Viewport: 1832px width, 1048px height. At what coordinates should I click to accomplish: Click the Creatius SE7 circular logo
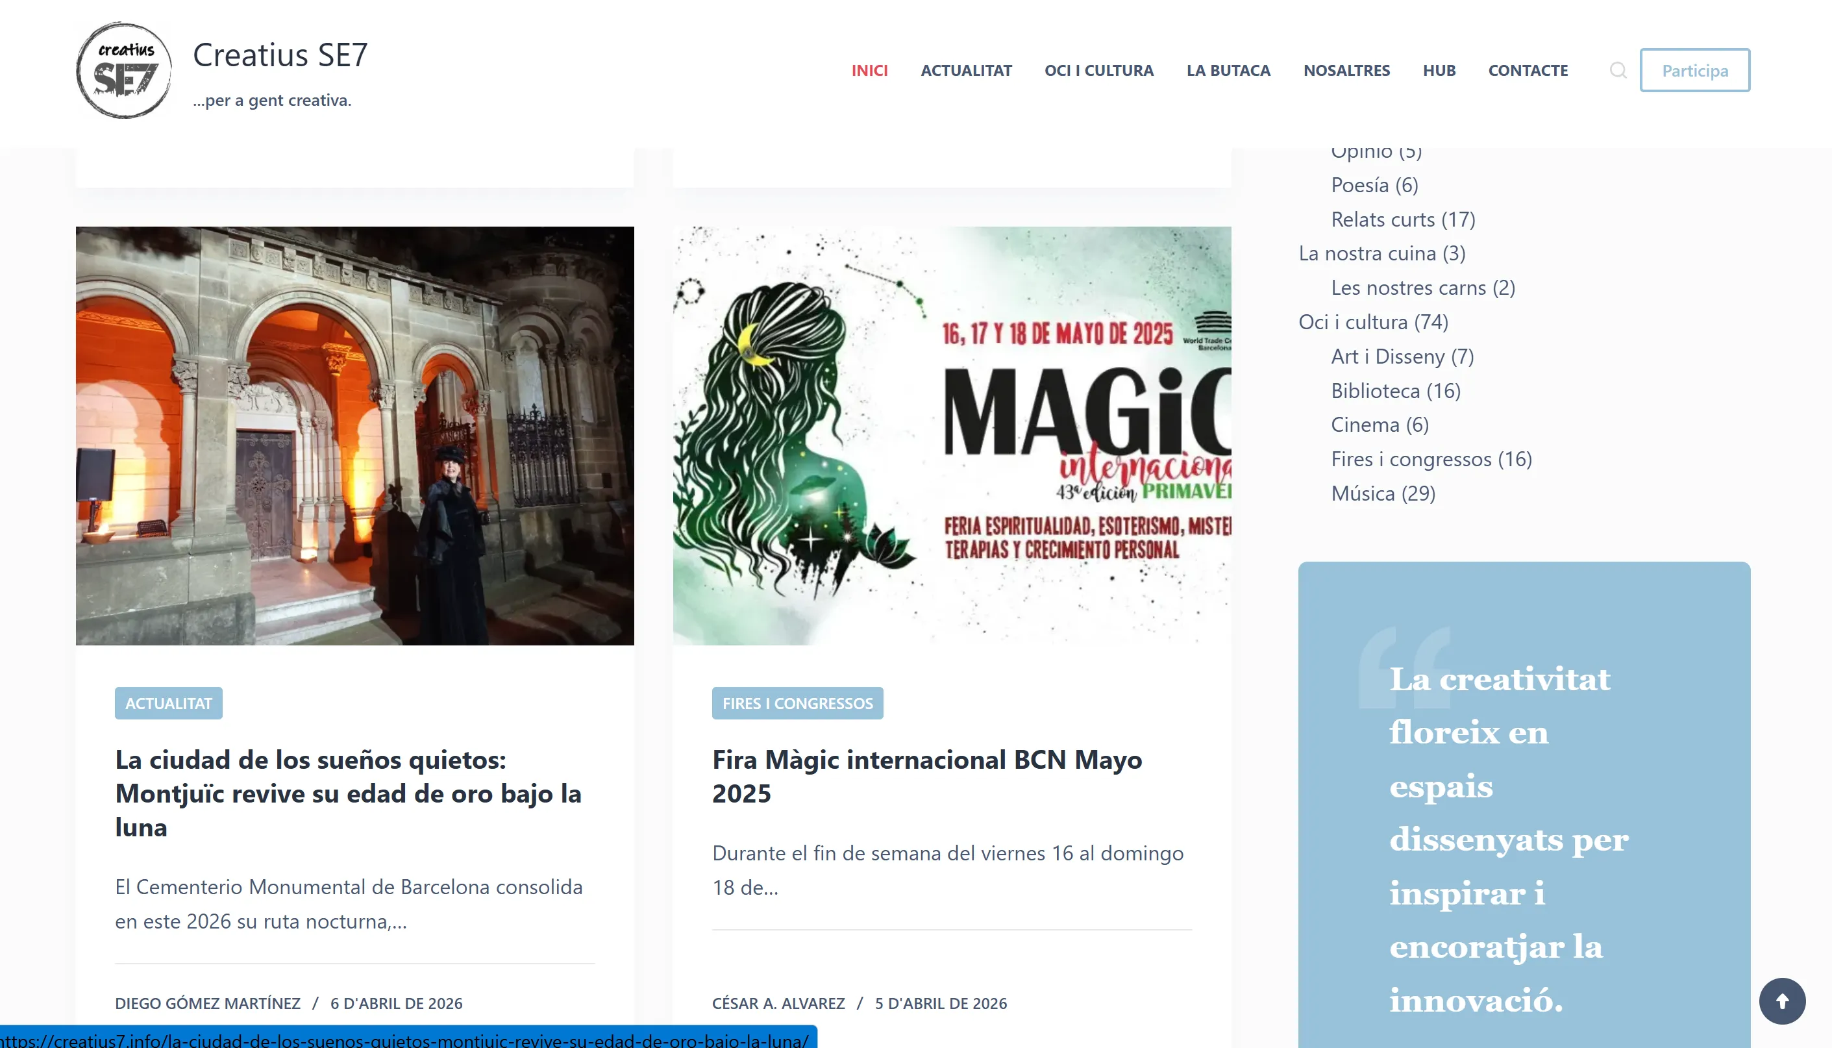point(124,70)
